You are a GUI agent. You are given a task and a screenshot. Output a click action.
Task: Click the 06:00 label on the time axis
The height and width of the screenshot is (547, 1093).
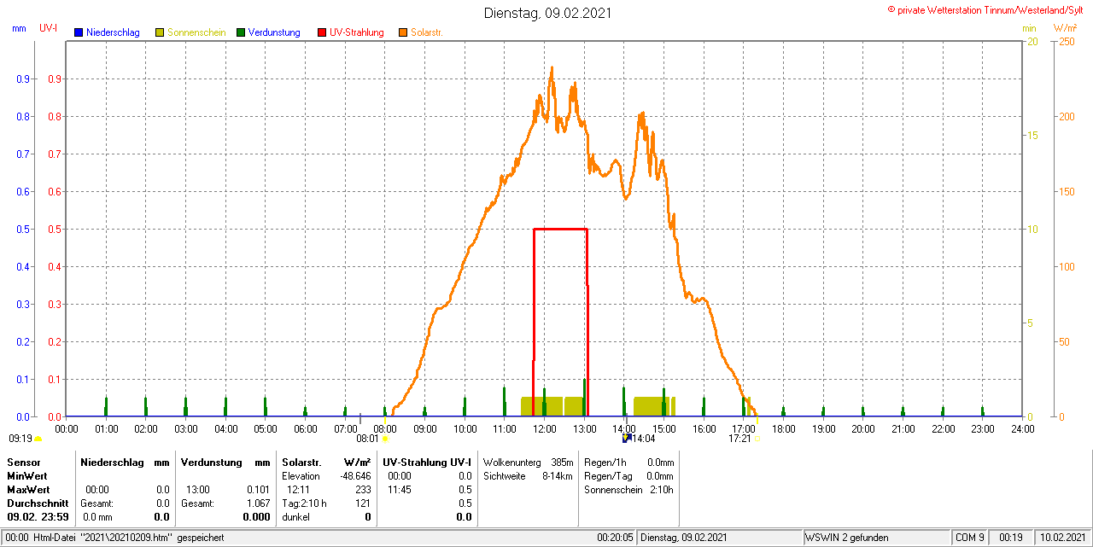[305, 428]
